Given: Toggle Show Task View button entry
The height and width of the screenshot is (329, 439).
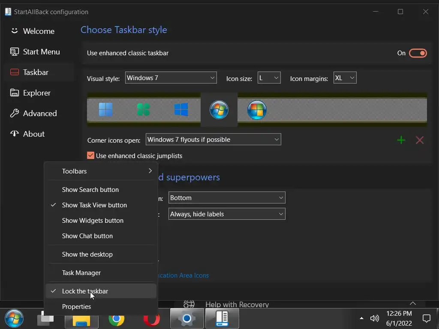Looking at the screenshot, I should click(101, 205).
